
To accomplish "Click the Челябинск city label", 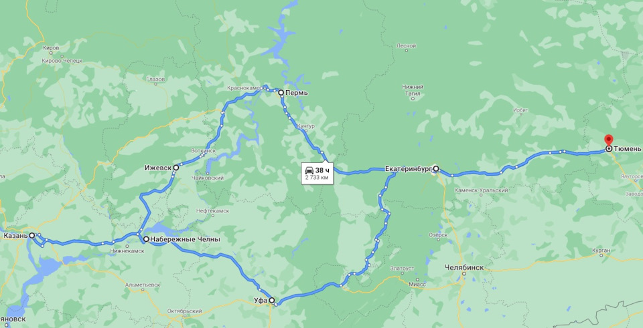I will pyautogui.click(x=463, y=268).
